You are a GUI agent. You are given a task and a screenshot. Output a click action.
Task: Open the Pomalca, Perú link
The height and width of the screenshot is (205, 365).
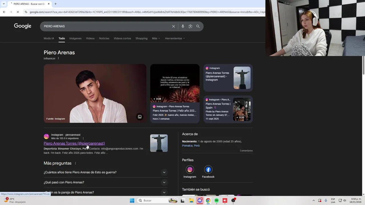(191, 145)
